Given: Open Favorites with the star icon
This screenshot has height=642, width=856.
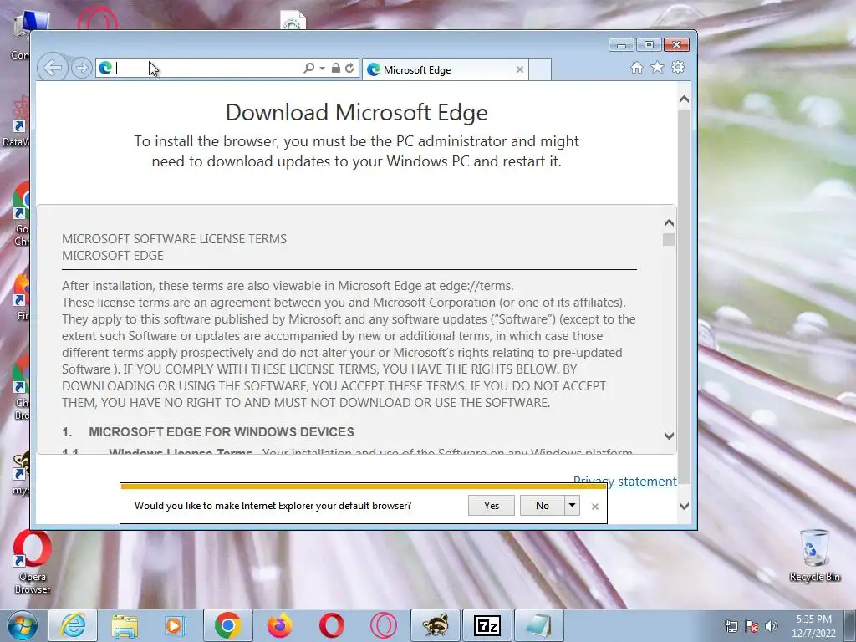Looking at the screenshot, I should tap(657, 67).
